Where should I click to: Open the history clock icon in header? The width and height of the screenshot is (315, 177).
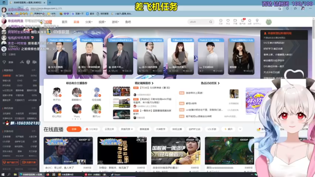tap(220, 21)
